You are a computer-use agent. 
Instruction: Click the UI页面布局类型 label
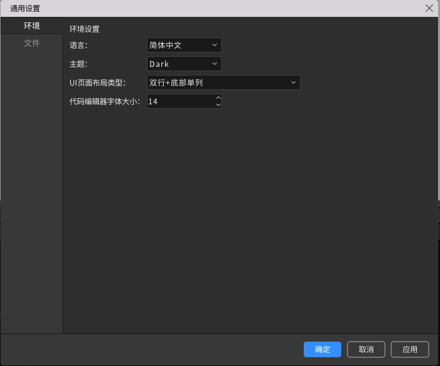[97, 82]
